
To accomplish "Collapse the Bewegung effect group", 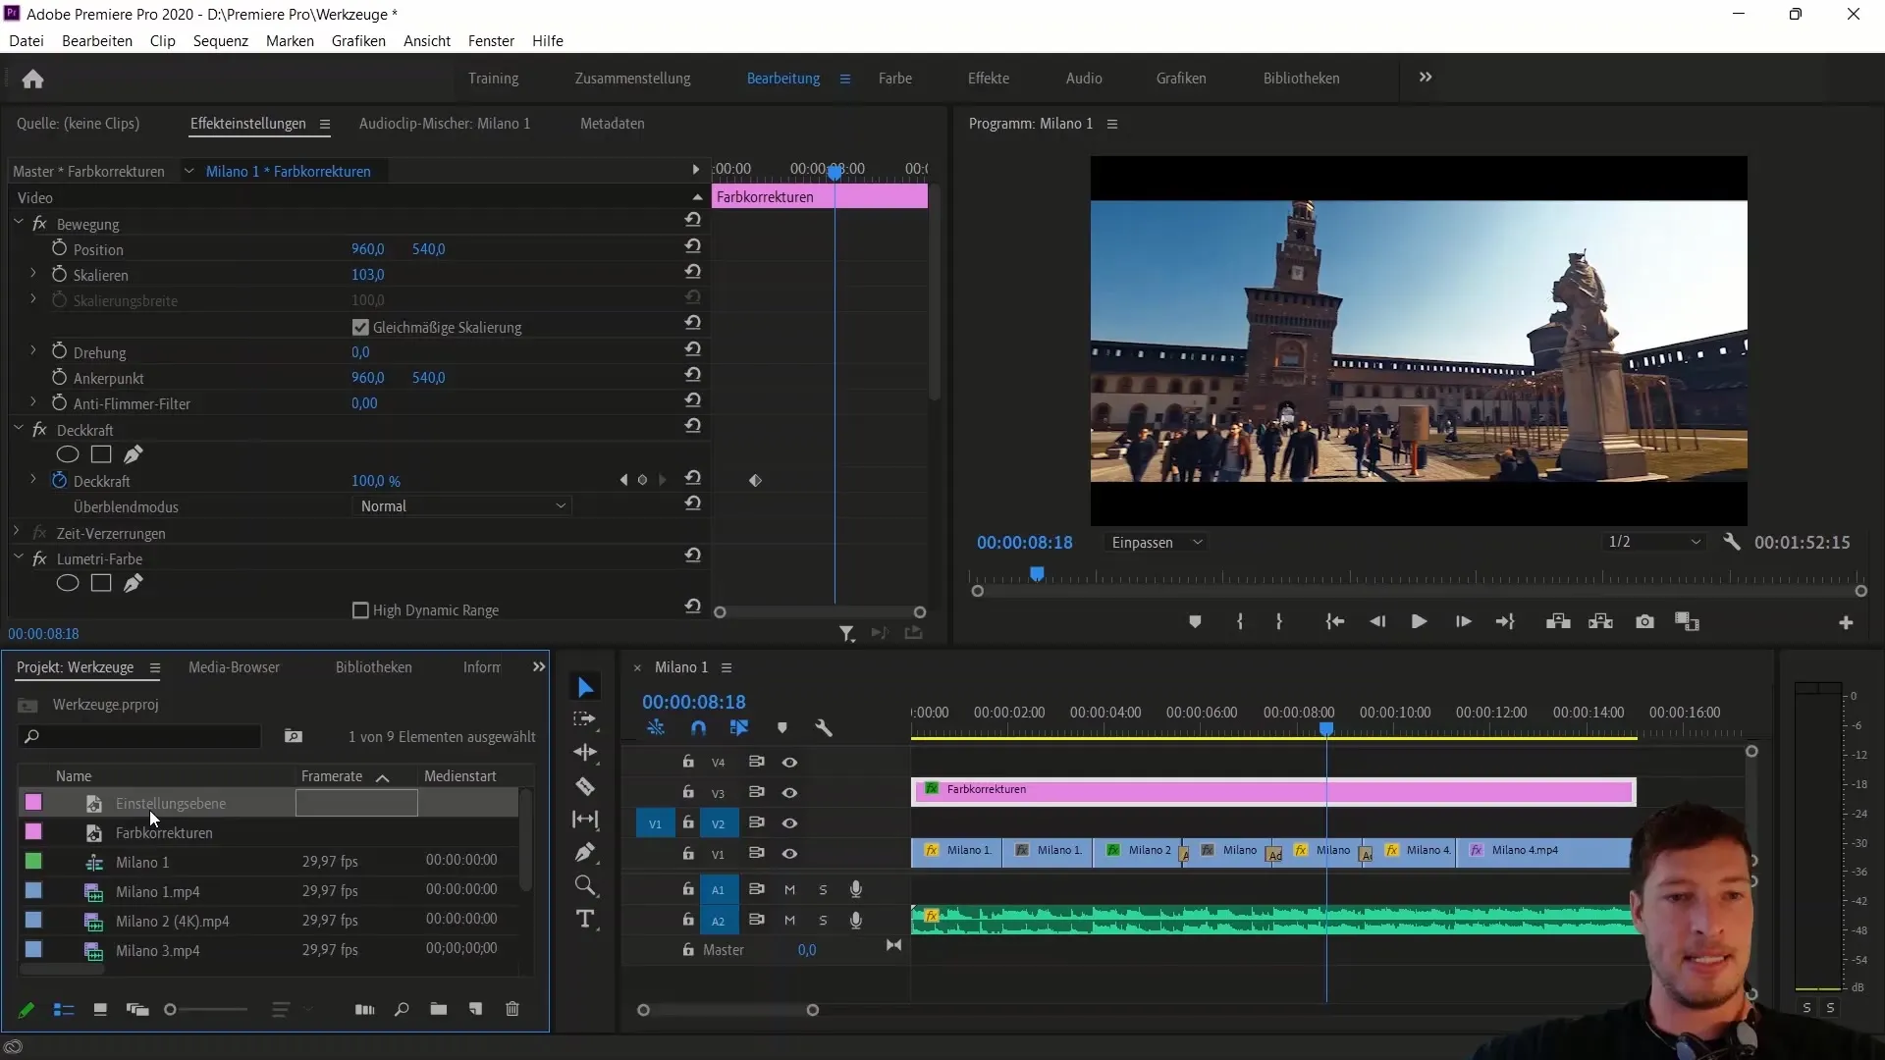I will 18,224.
